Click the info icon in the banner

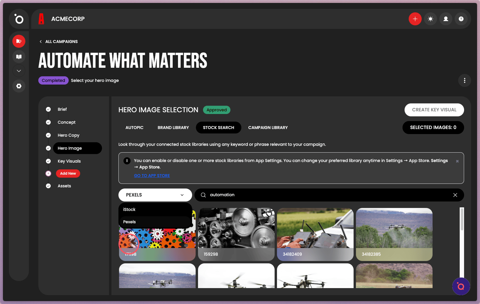[127, 161]
